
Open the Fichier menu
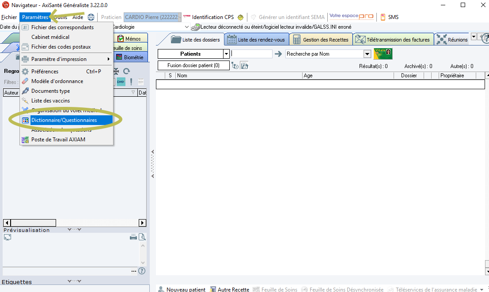coord(9,17)
